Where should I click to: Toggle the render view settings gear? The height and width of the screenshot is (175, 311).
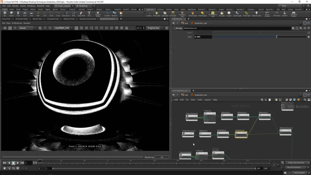166,28
